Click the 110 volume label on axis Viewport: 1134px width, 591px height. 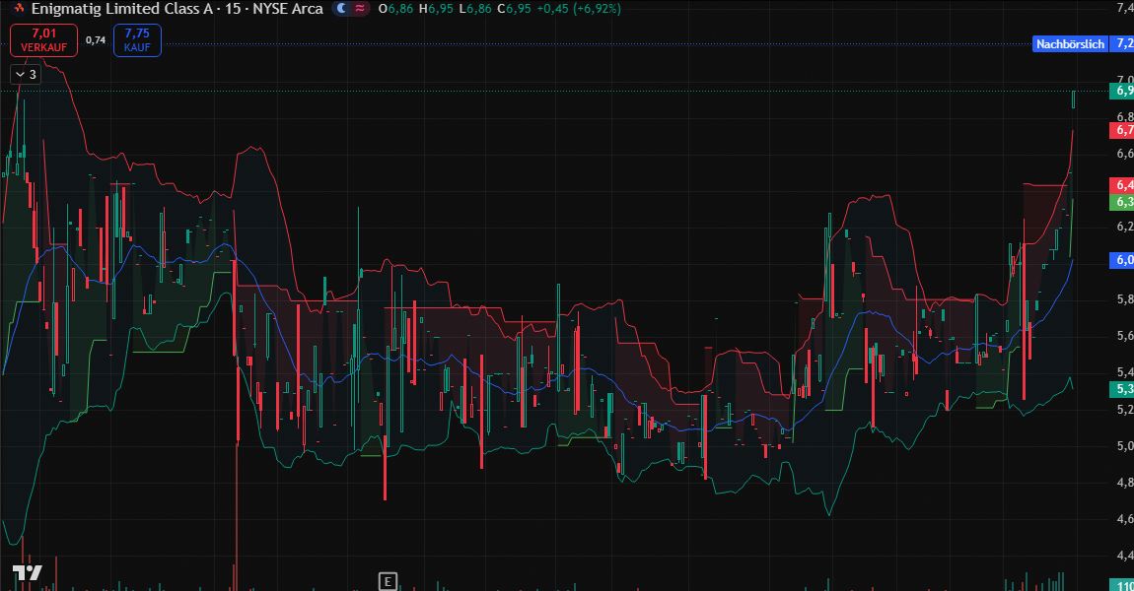pyautogui.click(x=1124, y=585)
